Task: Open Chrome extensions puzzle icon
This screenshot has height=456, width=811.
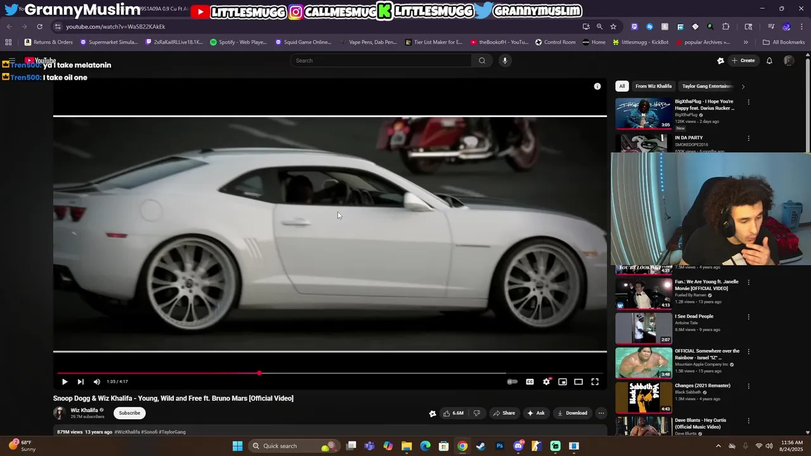Action: point(726,27)
